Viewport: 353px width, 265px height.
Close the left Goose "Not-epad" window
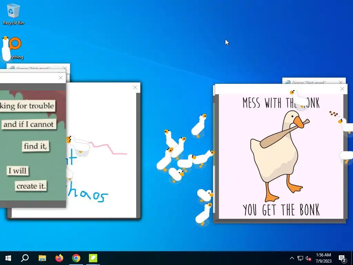tap(65, 68)
